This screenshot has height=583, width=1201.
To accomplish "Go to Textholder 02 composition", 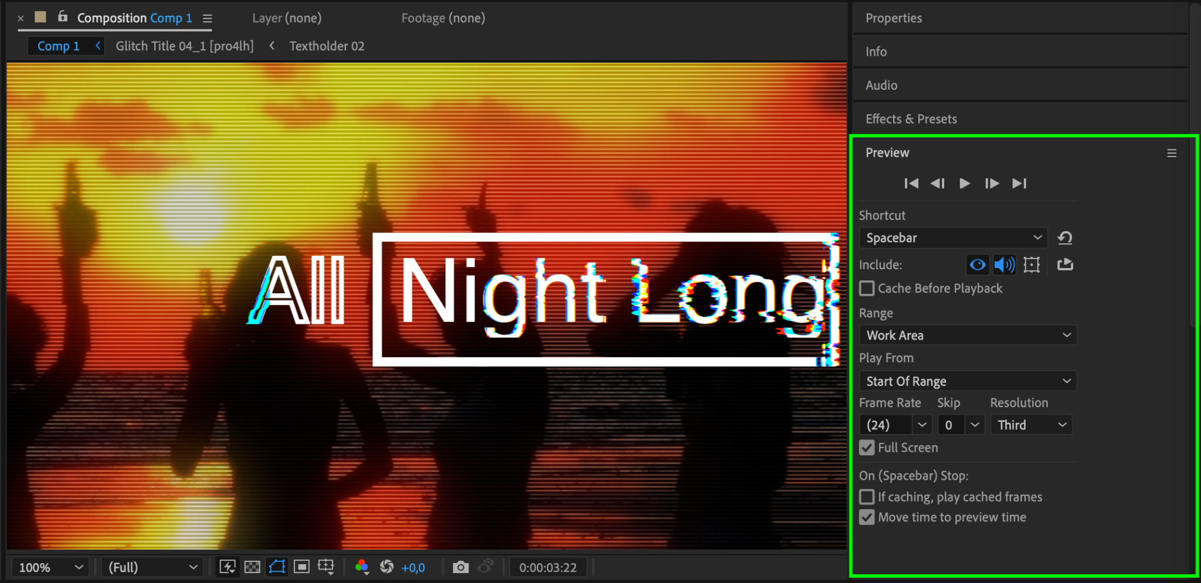I will point(327,46).
